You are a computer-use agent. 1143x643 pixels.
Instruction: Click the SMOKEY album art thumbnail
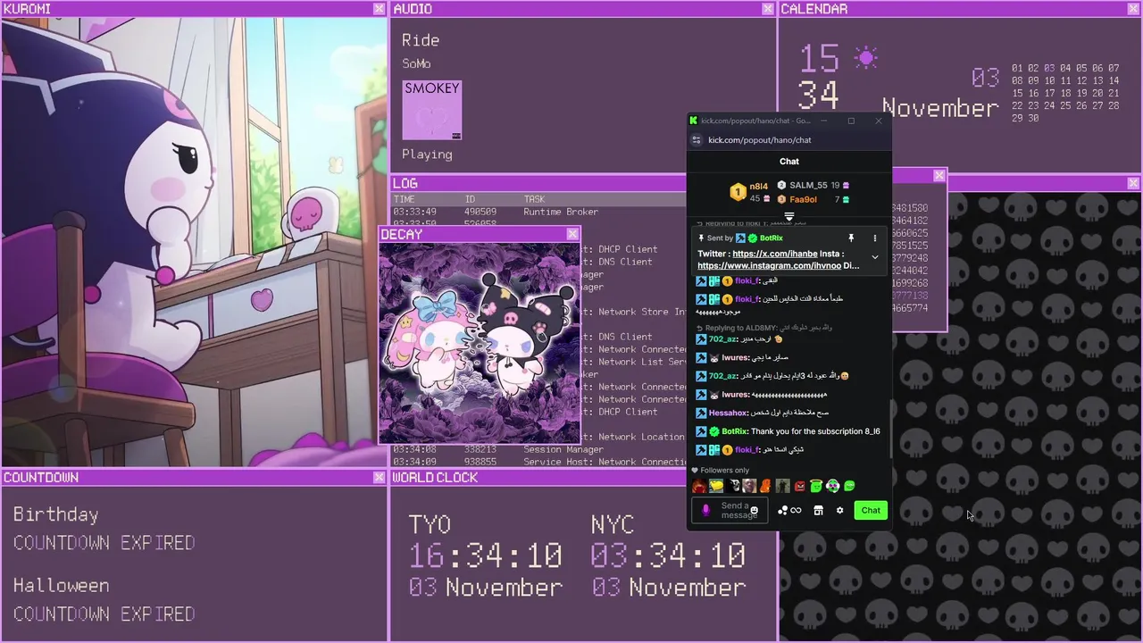432,111
